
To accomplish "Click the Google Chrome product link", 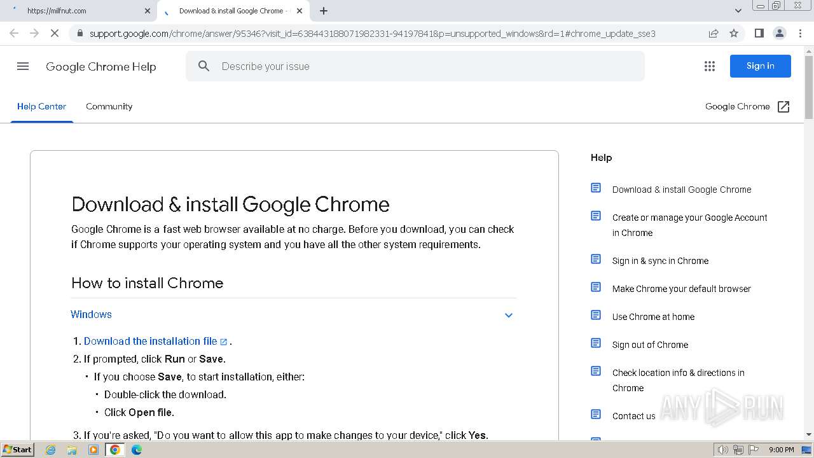I will click(x=738, y=107).
